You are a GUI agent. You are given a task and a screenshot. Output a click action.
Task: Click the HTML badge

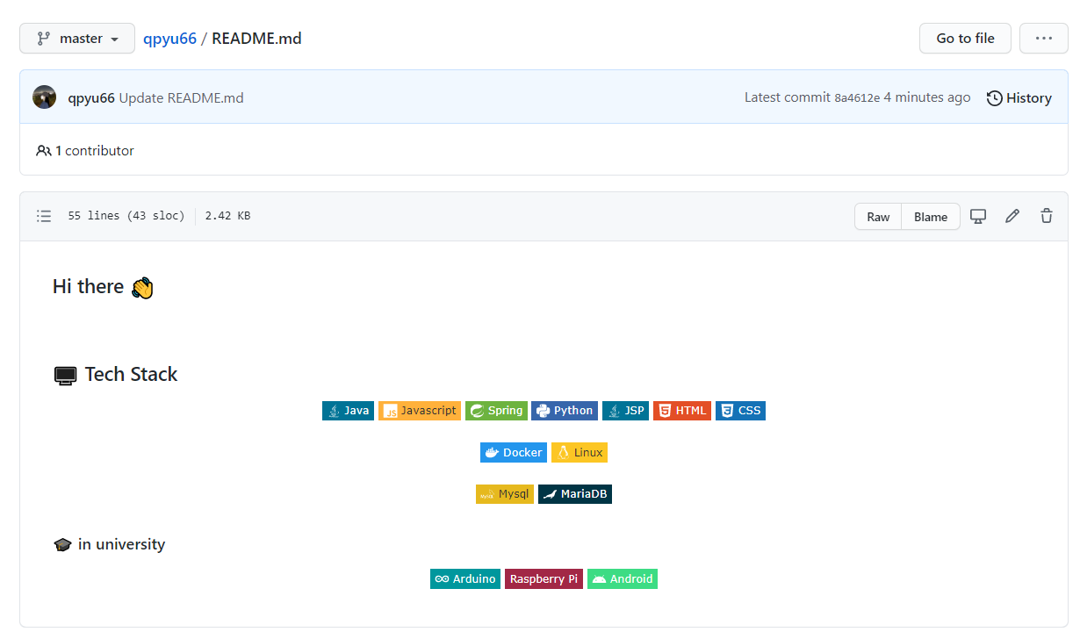pyautogui.click(x=682, y=411)
